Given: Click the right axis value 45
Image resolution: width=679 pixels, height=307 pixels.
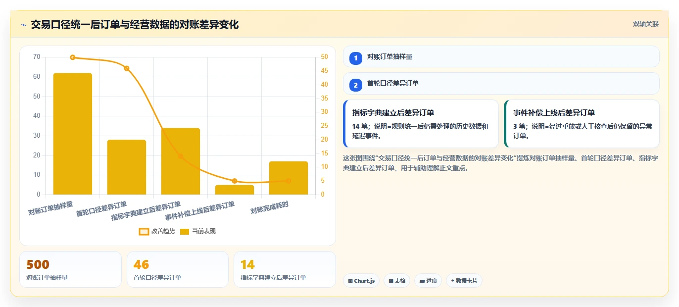Looking at the screenshot, I should (324, 71).
